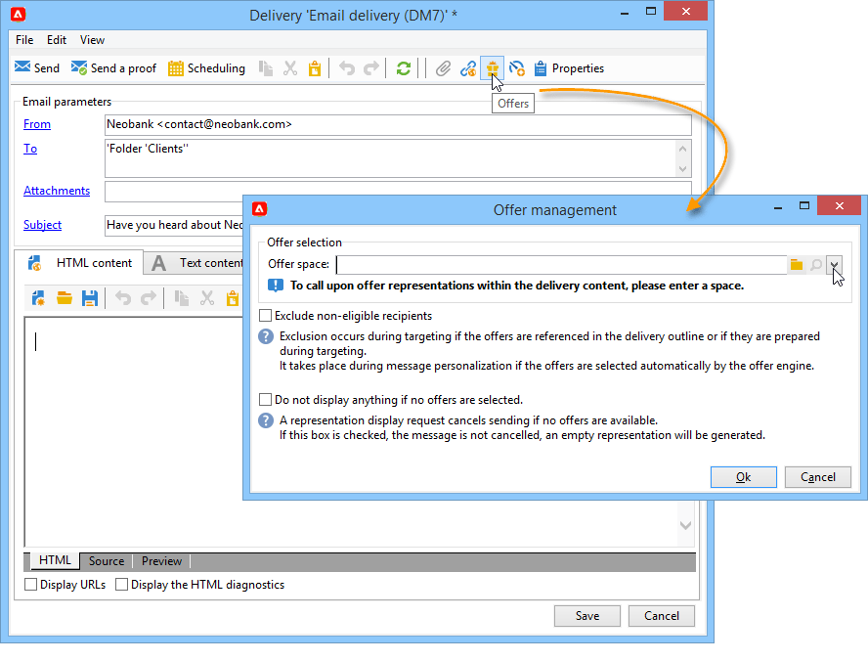
Task: Switch to the Source tab
Action: coord(106,560)
